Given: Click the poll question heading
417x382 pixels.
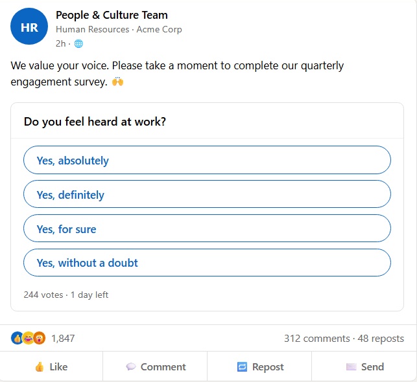Looking at the screenshot, I should [95, 121].
